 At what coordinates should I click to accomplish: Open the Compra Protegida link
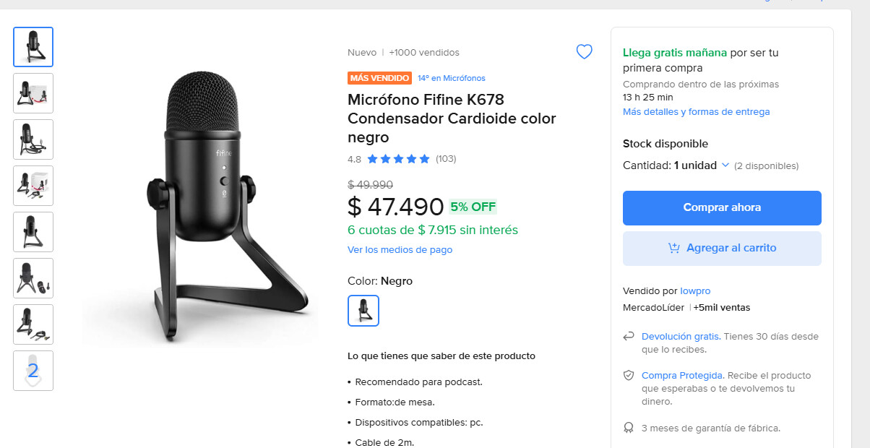[682, 376]
